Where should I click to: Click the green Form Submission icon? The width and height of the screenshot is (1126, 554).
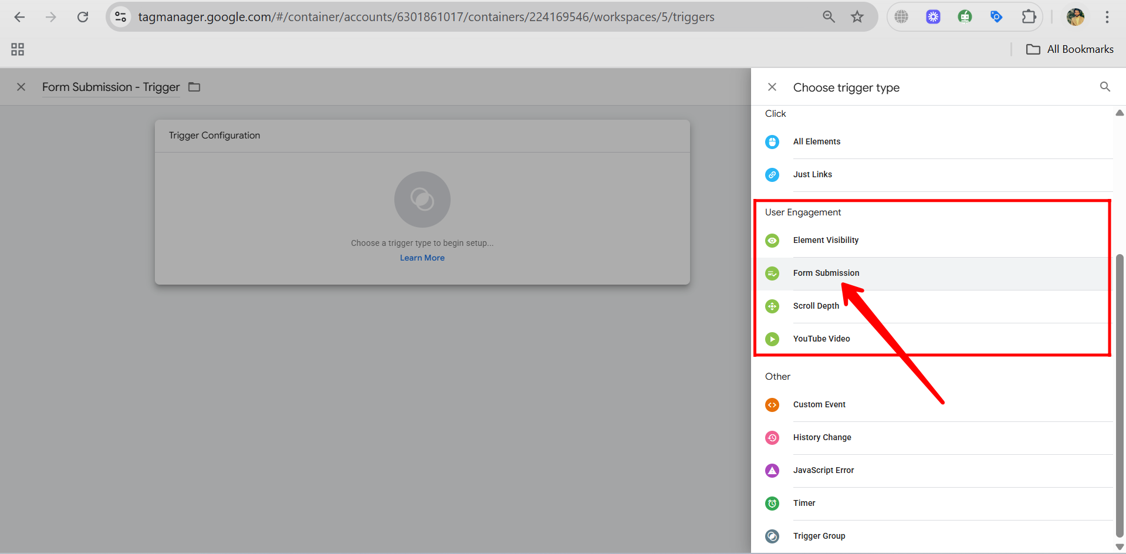(x=772, y=273)
